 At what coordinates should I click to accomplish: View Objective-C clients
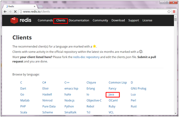pyautogui.click(x=94, y=100)
